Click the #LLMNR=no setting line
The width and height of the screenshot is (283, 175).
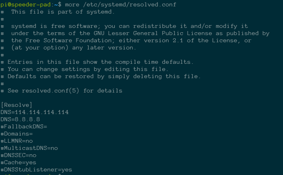[17, 141]
